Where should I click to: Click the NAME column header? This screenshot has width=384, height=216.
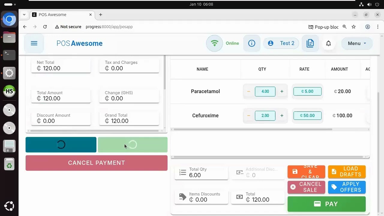(202, 69)
